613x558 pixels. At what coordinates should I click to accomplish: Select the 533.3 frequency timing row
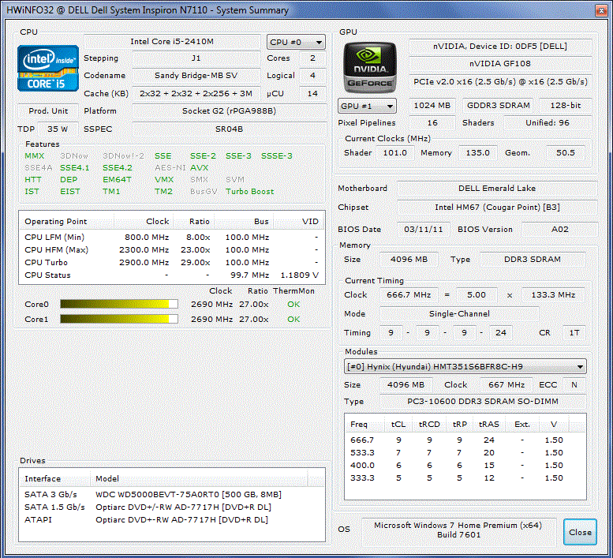coord(465,453)
